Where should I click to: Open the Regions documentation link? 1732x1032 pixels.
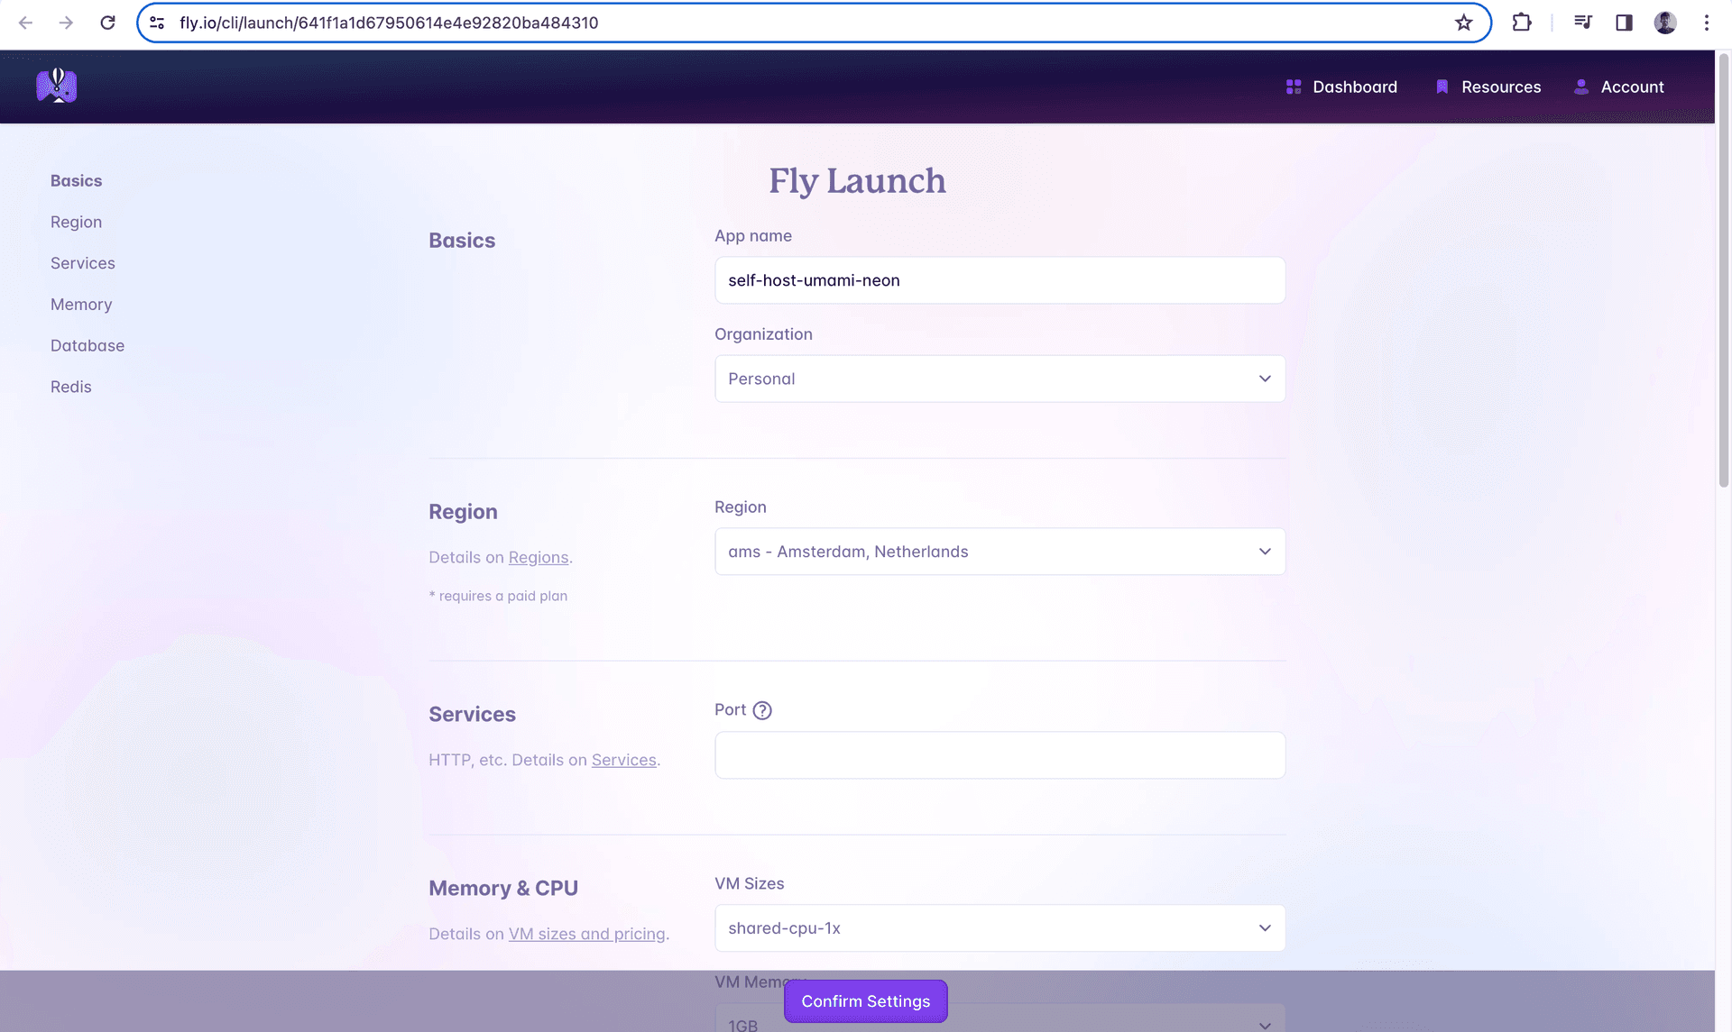click(539, 557)
